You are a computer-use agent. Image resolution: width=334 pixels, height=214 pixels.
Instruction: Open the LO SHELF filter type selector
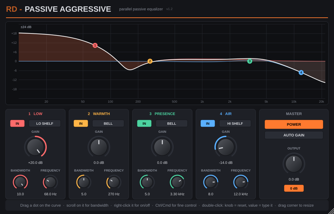(x=45, y=123)
